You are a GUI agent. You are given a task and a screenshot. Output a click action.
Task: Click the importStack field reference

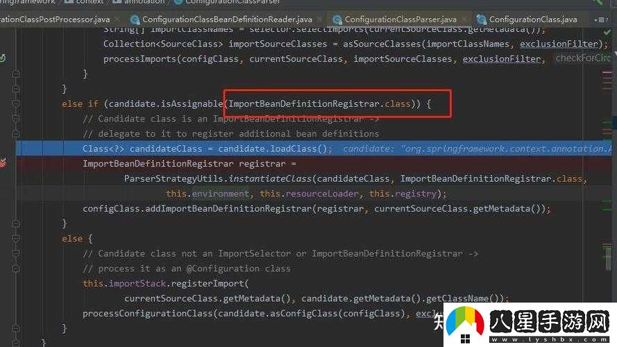pos(137,284)
